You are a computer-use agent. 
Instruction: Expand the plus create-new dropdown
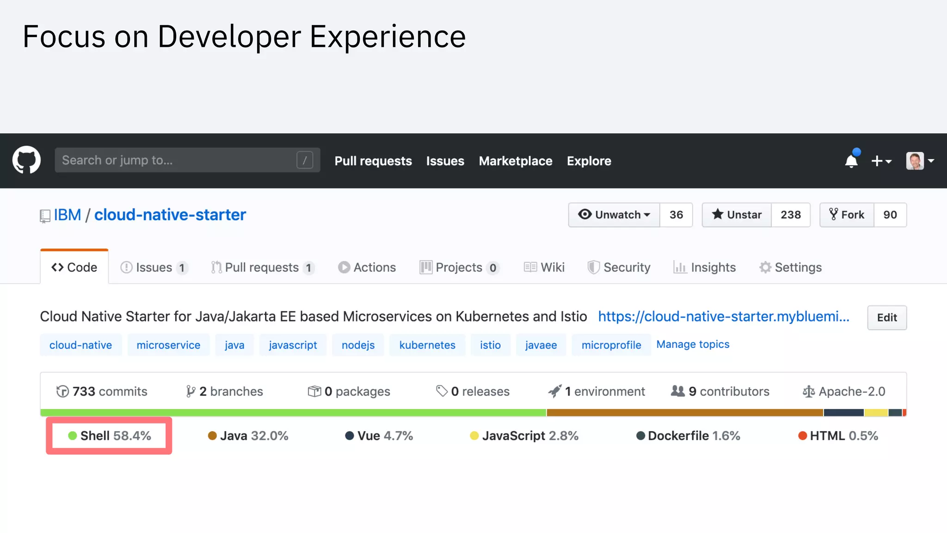pyautogui.click(x=881, y=161)
